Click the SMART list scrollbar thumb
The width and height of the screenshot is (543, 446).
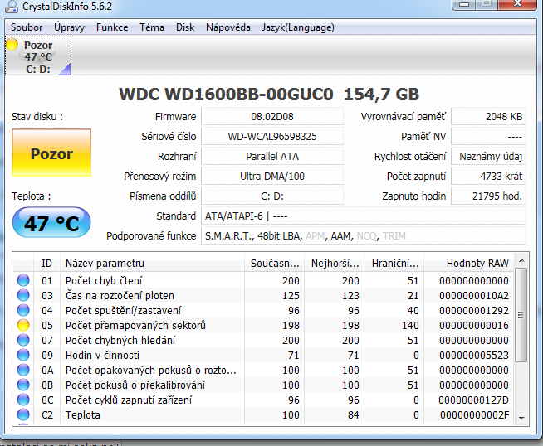tap(521, 315)
